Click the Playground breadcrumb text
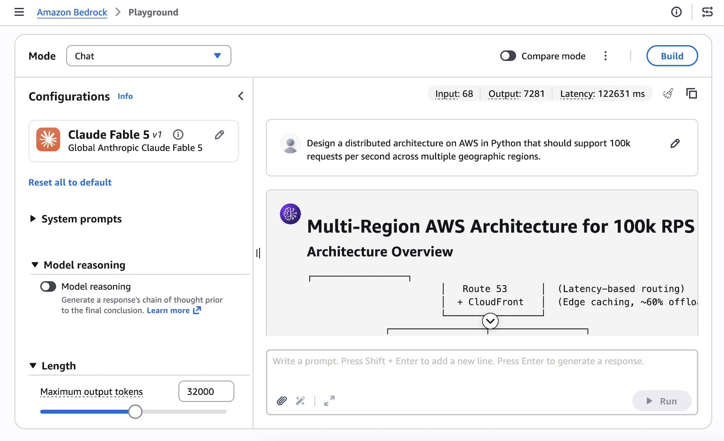Screen dimensions: 724x441 (x=153, y=12)
